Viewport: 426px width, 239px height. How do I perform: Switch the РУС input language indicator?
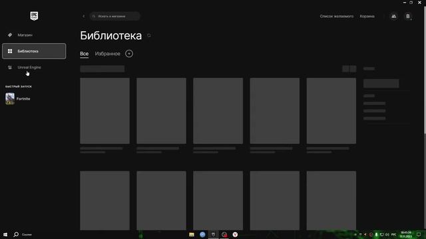(393, 234)
